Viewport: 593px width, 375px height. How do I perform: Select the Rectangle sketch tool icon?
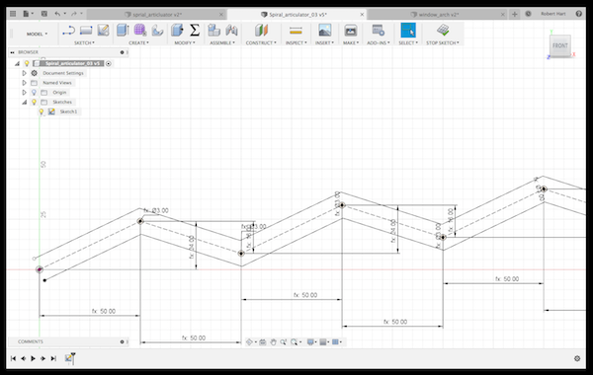pos(86,31)
